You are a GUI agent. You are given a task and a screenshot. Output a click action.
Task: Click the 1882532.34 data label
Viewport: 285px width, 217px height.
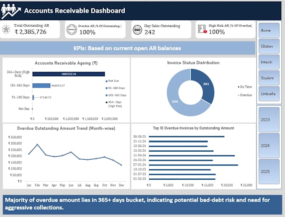(69, 74)
